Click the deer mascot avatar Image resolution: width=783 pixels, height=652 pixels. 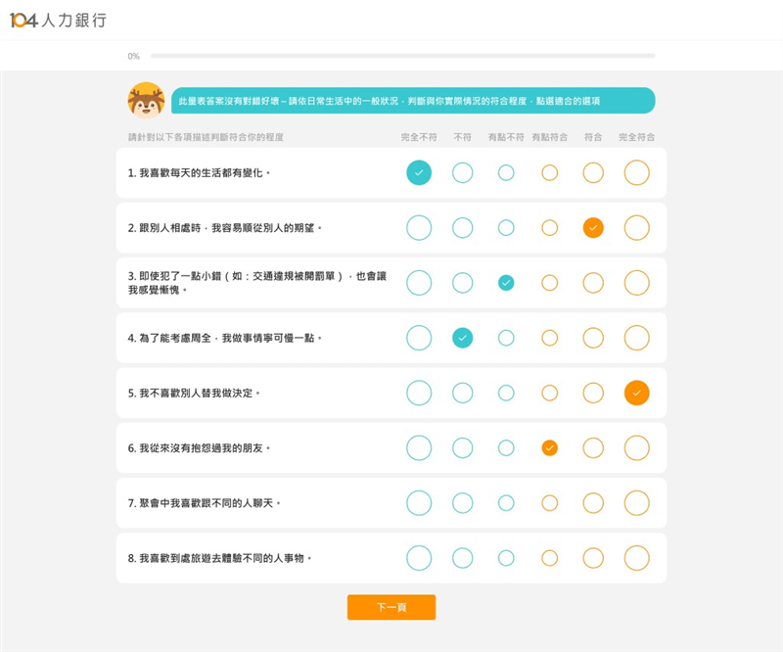click(x=146, y=100)
